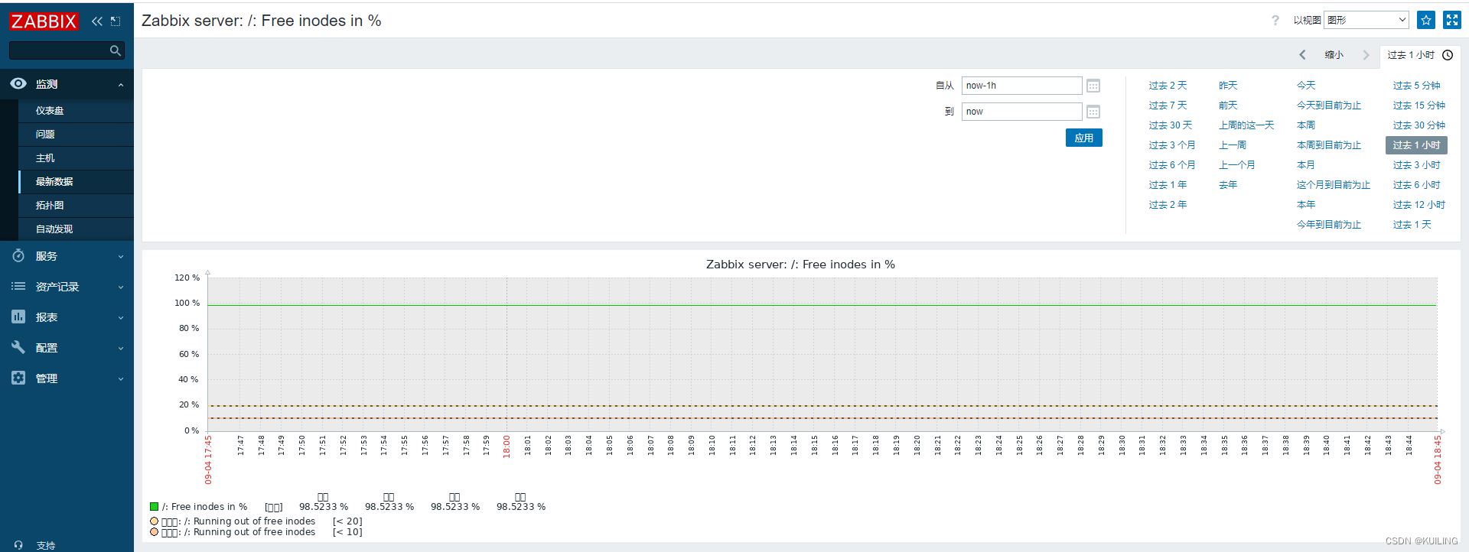Open 仪表盘 in the sidebar

pyautogui.click(x=50, y=111)
